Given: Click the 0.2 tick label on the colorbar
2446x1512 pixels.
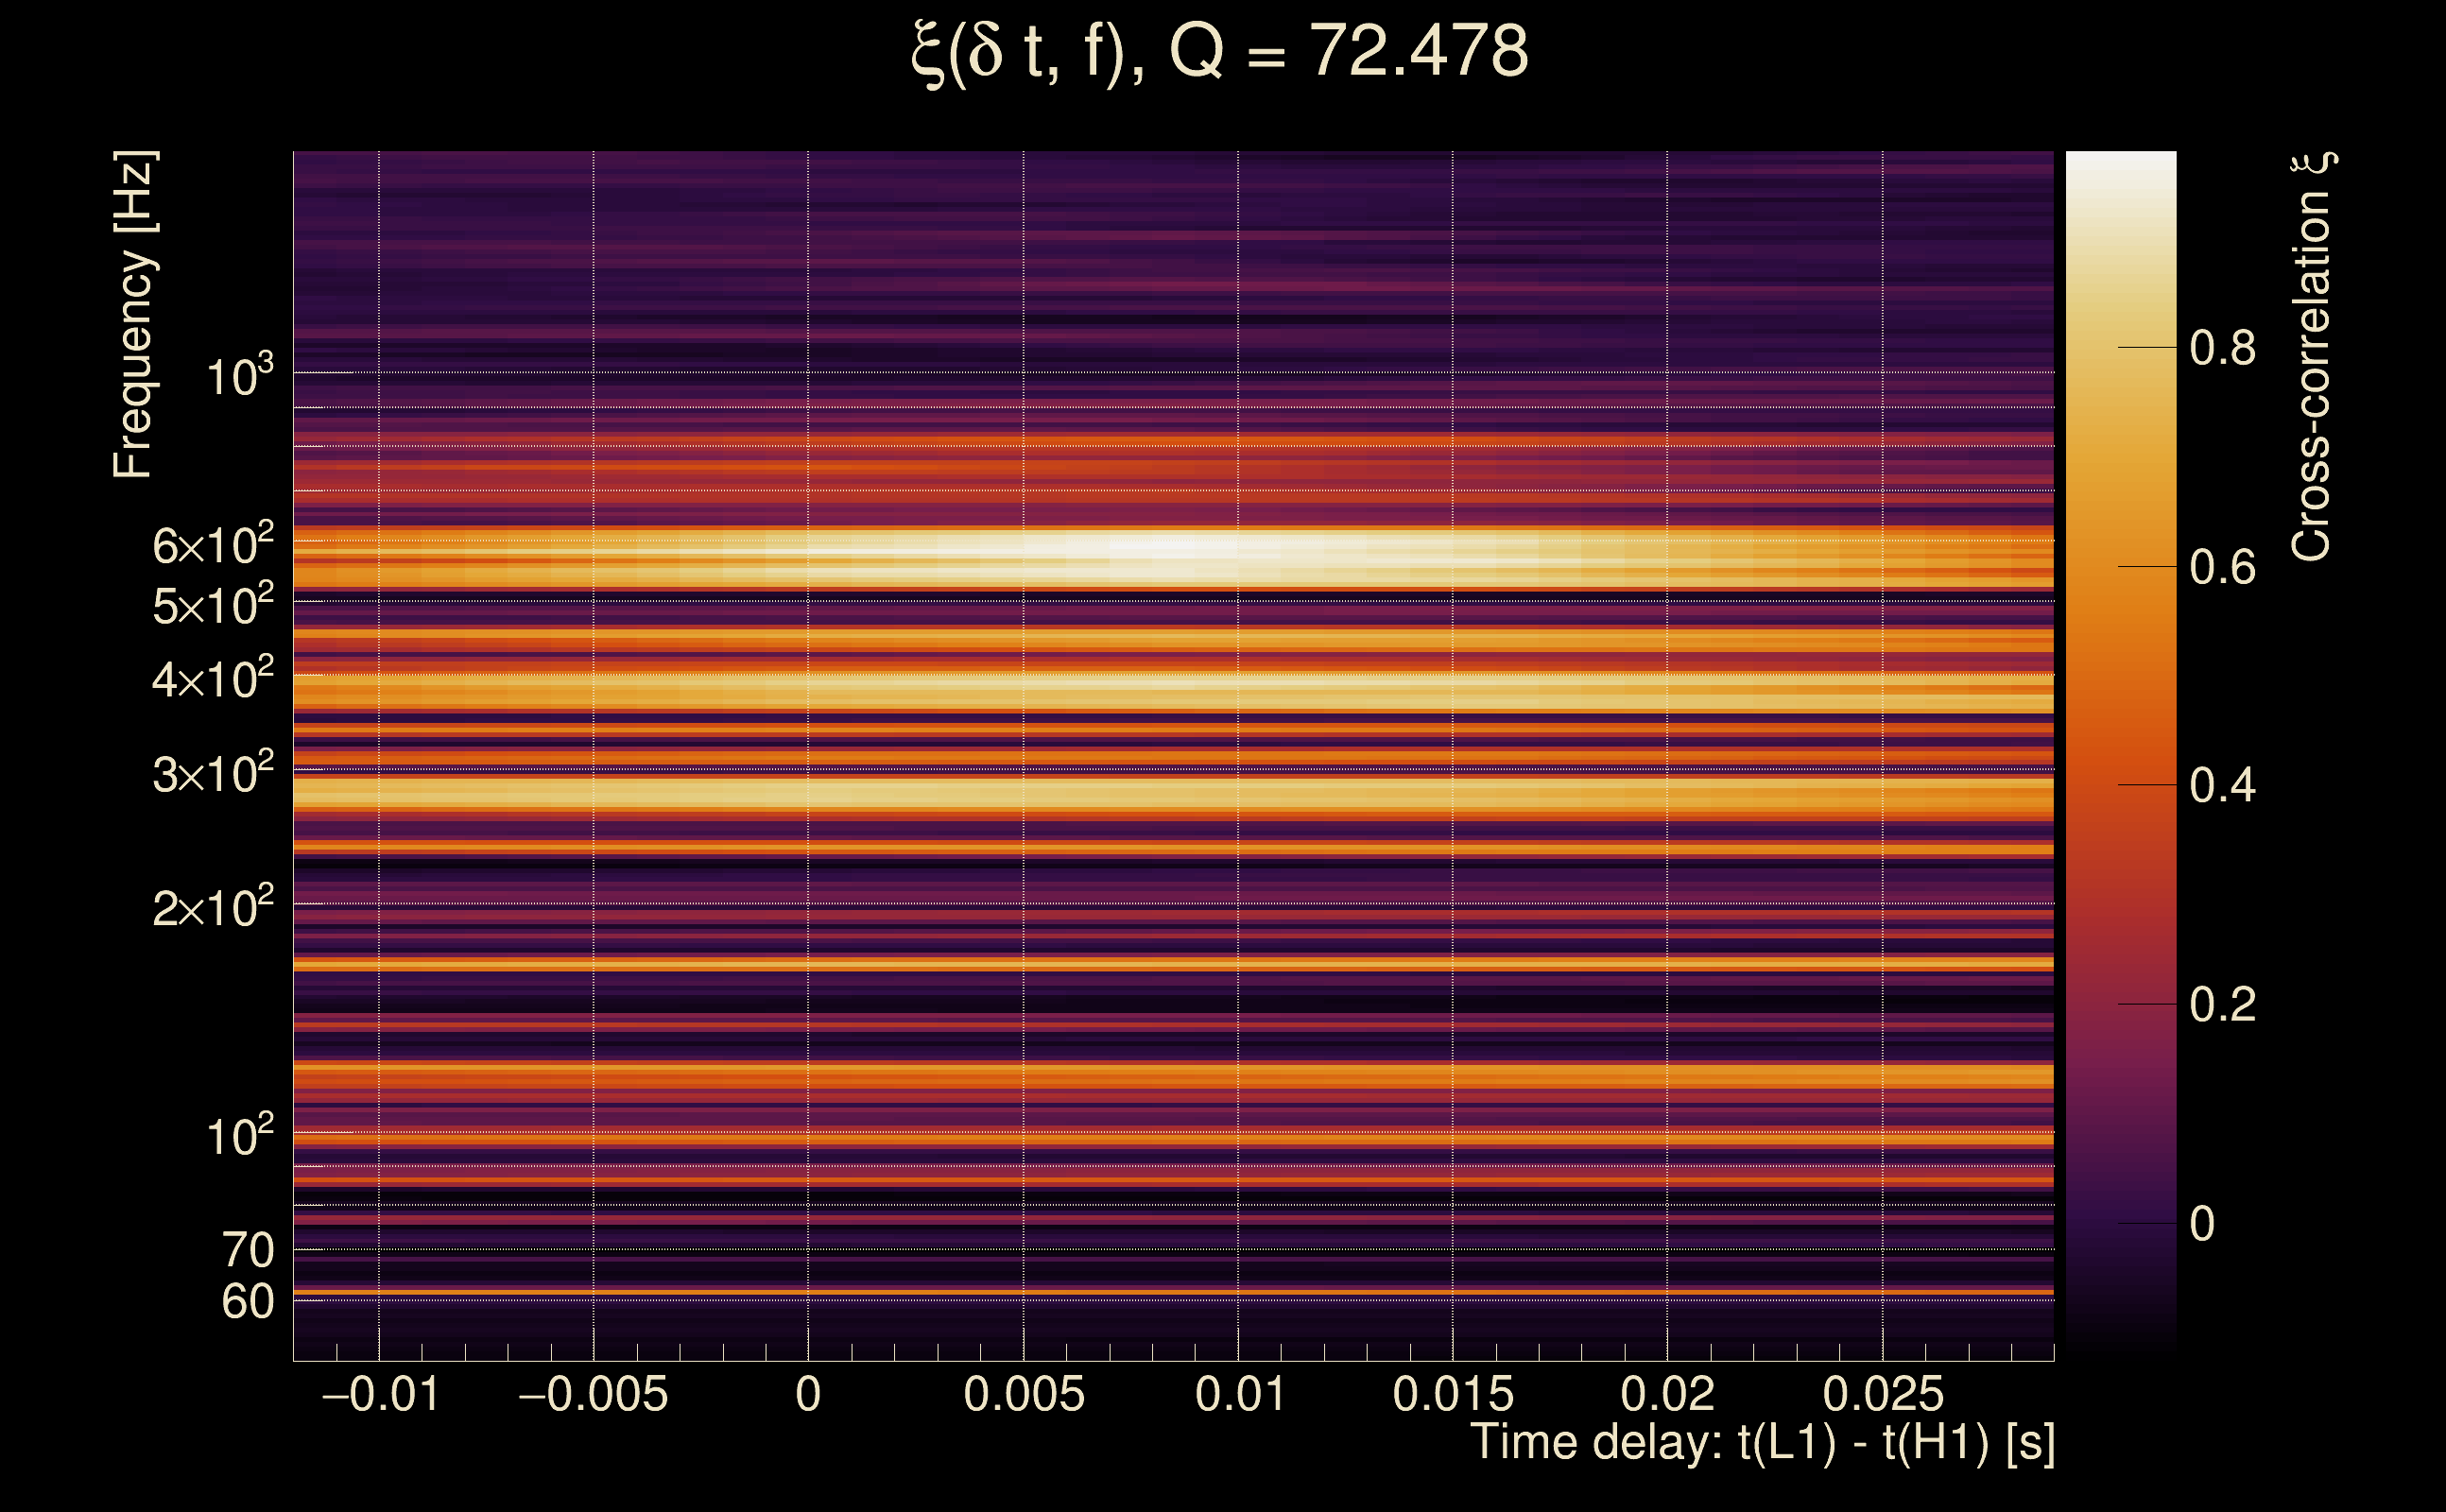Looking at the screenshot, I should tap(2222, 1005).
